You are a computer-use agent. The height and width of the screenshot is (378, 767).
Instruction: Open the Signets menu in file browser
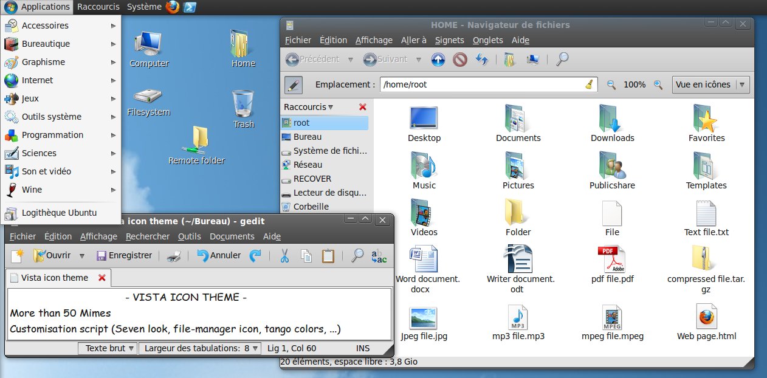click(x=450, y=40)
